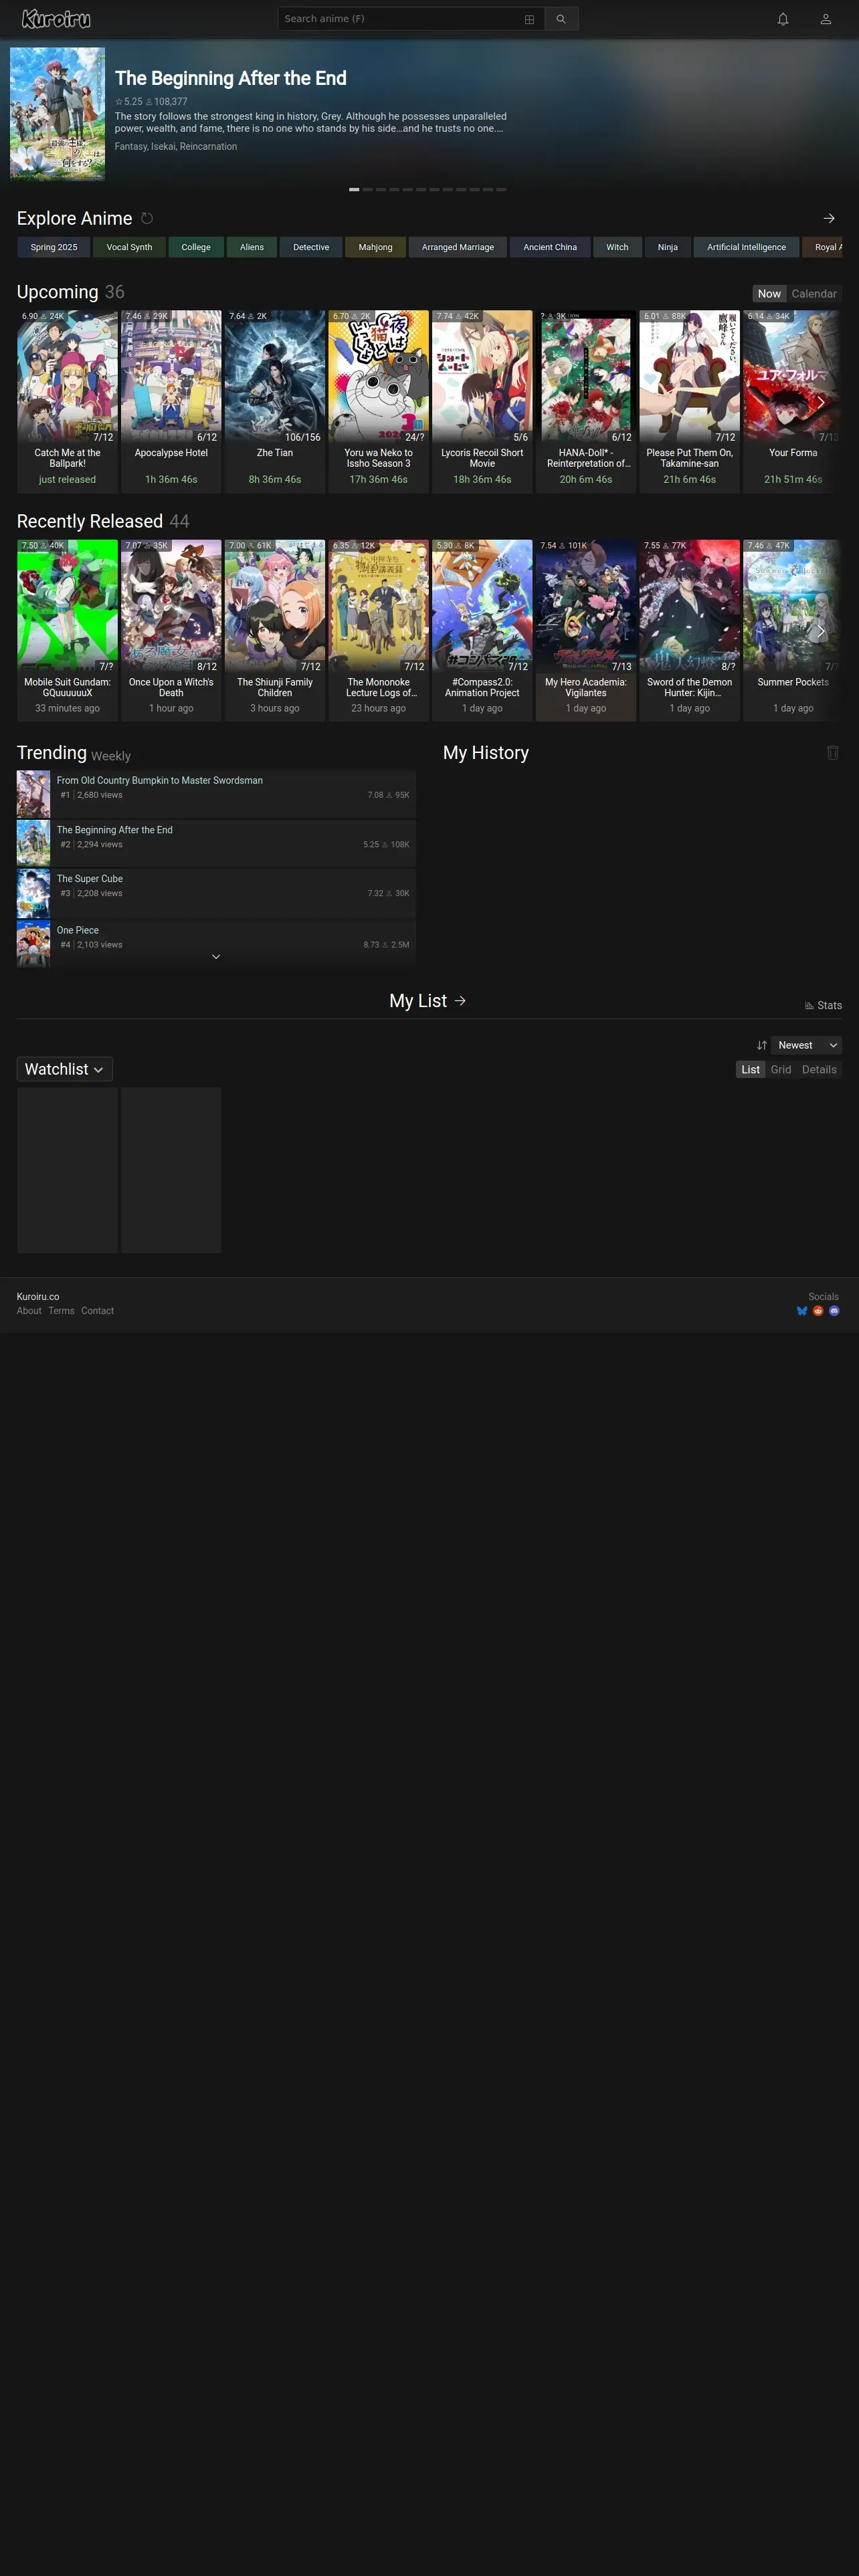The image size is (859, 2576).
Task: Open the Discord social icon
Action: click(834, 1311)
